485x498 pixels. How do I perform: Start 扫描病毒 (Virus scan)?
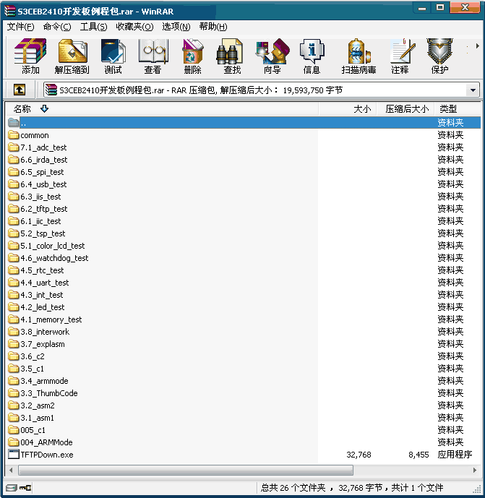(359, 56)
